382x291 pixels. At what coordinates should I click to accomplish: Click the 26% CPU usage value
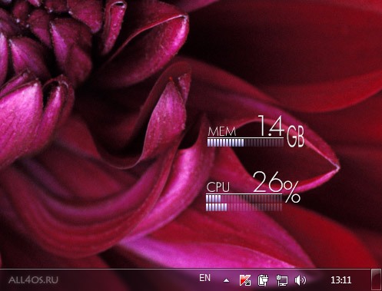click(277, 187)
